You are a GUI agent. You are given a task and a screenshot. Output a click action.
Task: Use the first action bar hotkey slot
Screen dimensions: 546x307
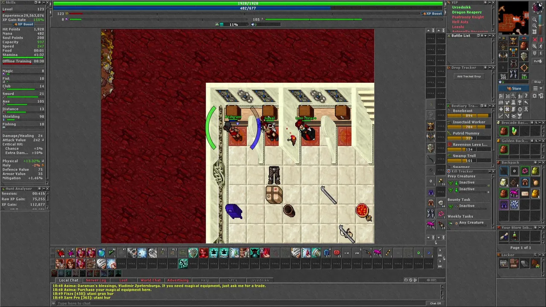pyautogui.click(x=60, y=252)
